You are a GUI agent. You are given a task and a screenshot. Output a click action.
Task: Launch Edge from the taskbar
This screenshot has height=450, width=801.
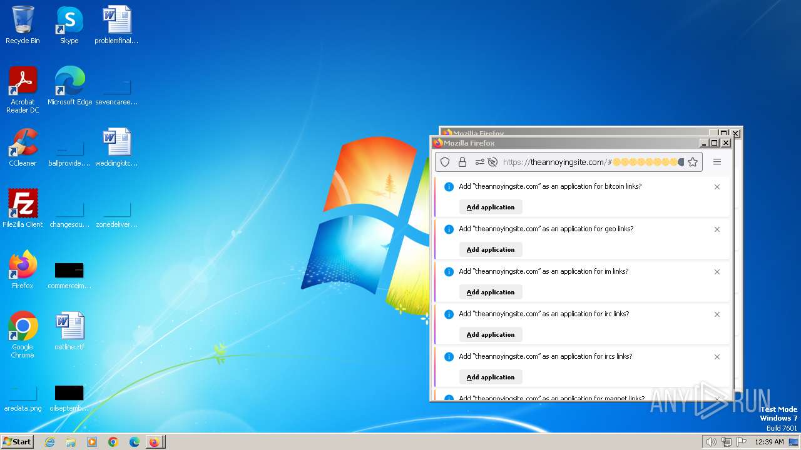coord(135,442)
